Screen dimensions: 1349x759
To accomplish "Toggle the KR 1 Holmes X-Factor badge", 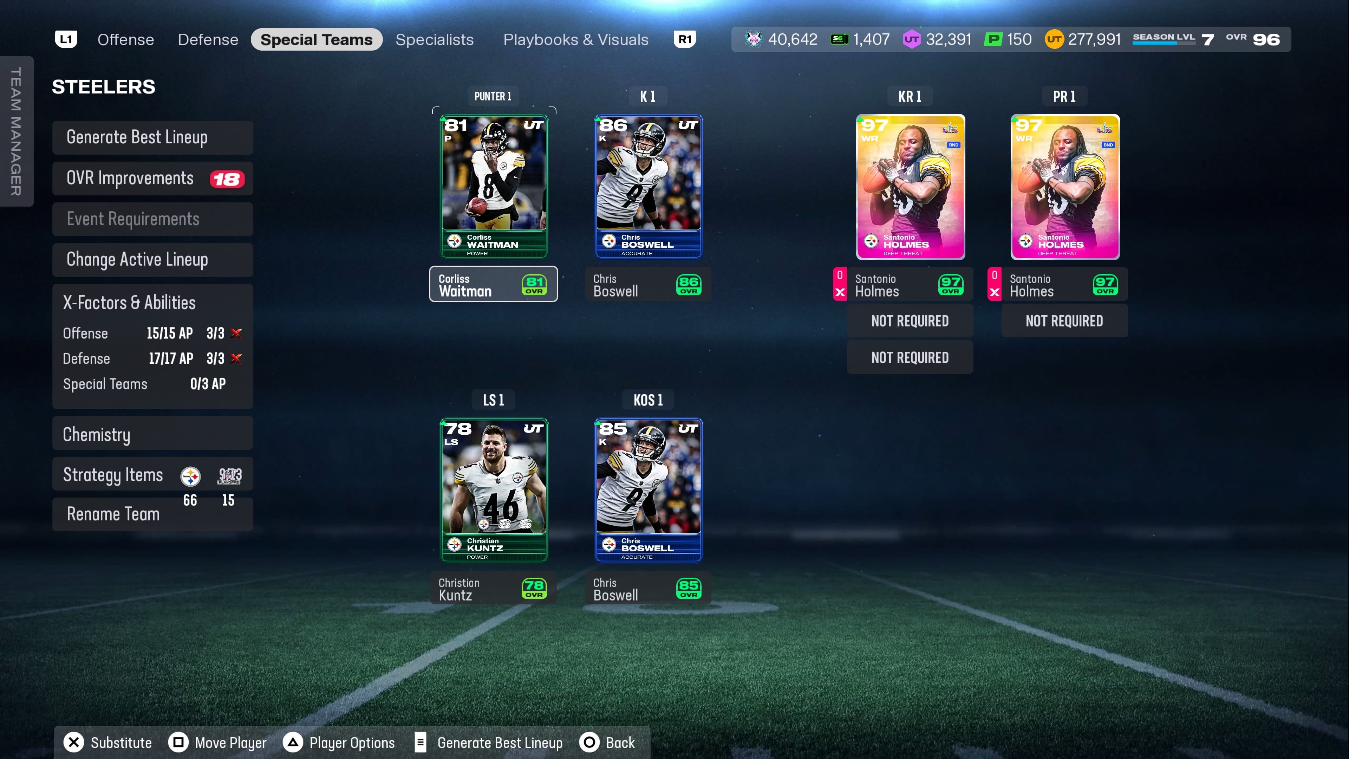I will pyautogui.click(x=840, y=284).
